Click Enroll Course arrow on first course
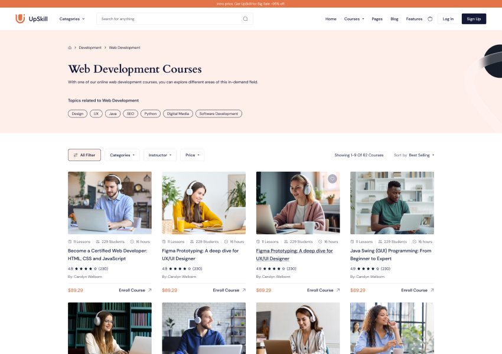 tap(149, 290)
